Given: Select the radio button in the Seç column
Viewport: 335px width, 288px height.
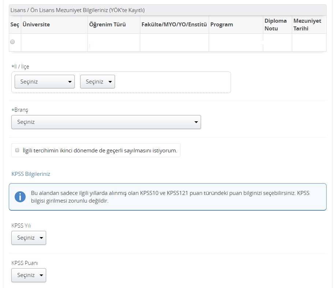Looking at the screenshot, I should pyautogui.click(x=13, y=42).
